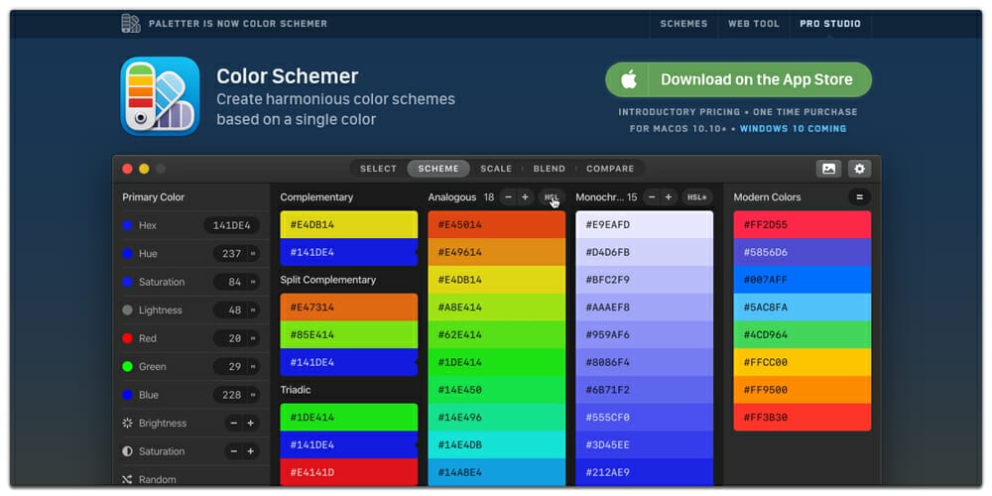Decrease Brightness with minus button

234,424
